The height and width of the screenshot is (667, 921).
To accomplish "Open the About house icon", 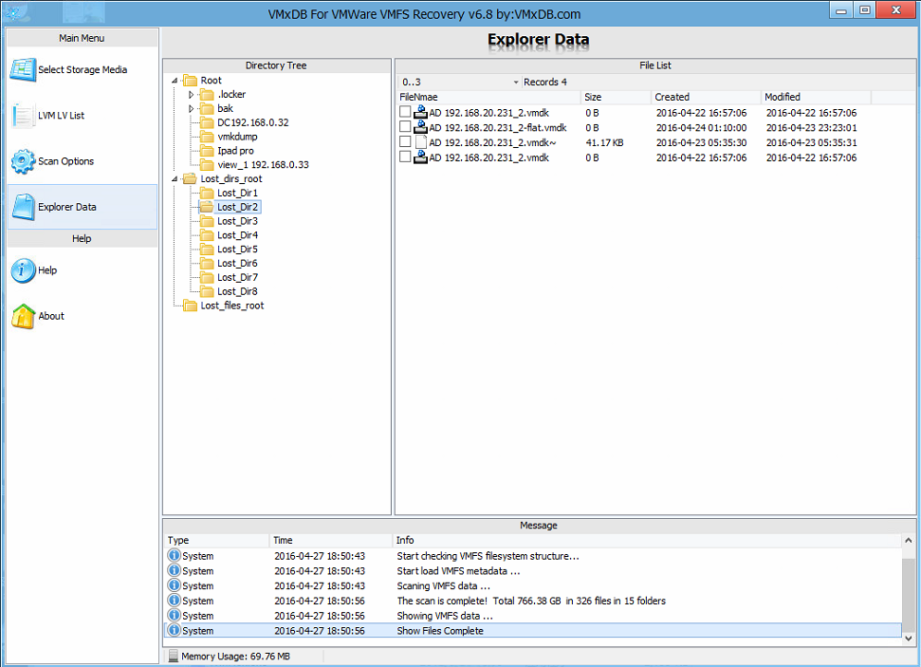I will (x=24, y=316).
